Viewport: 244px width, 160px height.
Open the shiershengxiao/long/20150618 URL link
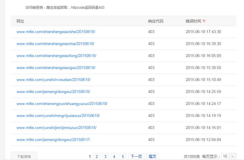56,56
